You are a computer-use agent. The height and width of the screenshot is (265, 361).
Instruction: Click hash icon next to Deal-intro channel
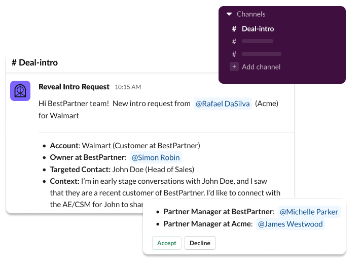click(234, 29)
